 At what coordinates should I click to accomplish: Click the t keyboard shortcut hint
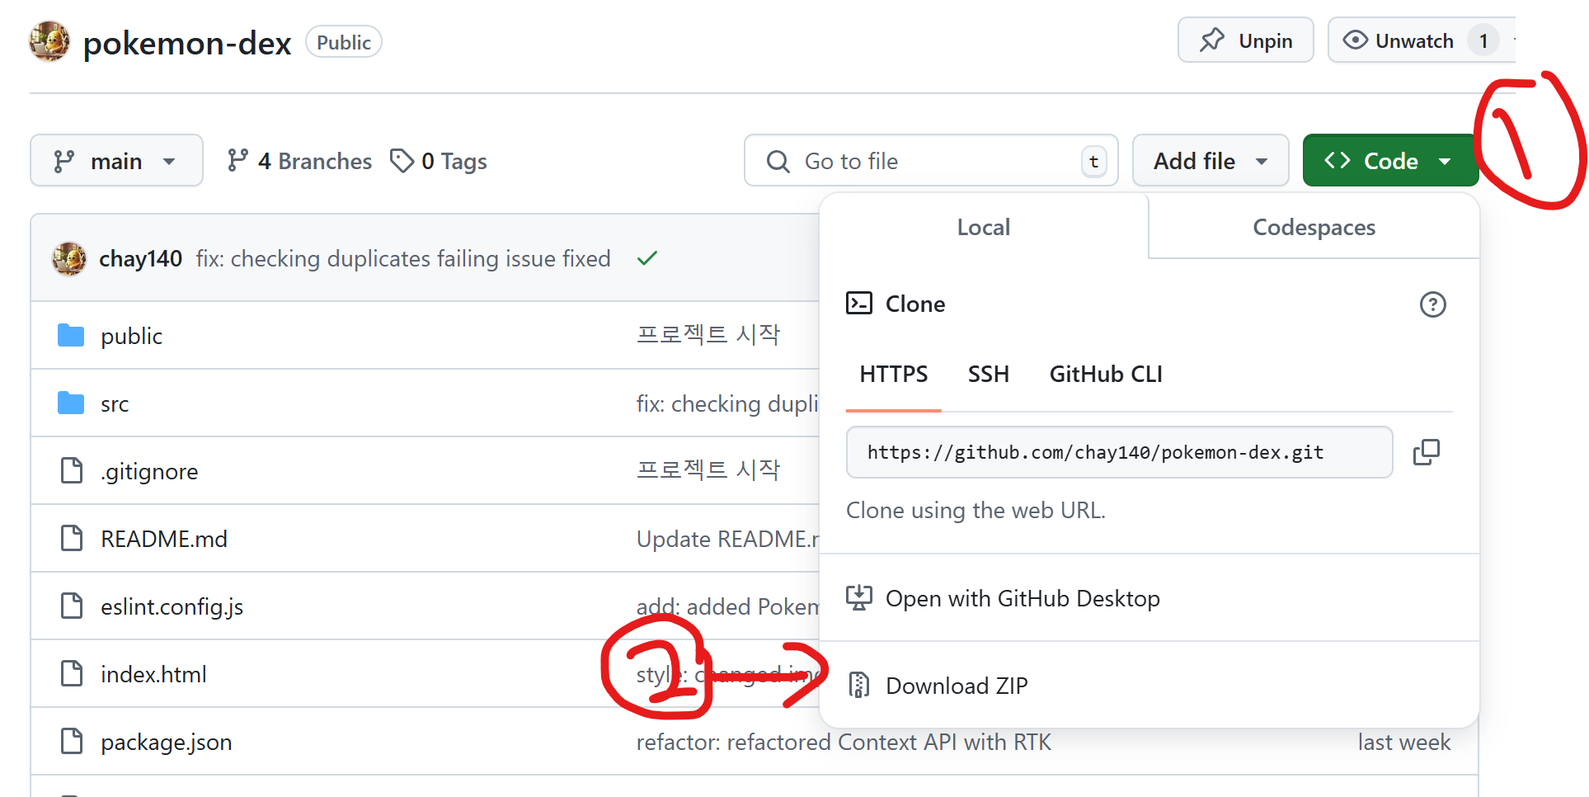coord(1093,161)
